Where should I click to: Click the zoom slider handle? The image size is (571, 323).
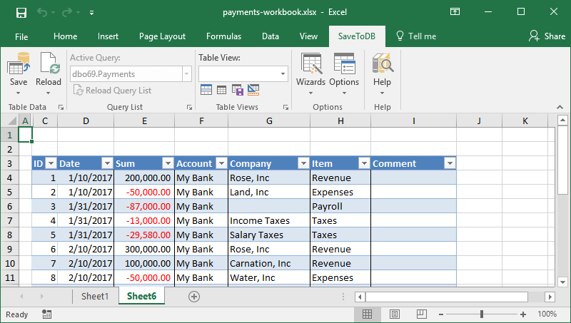(482, 314)
